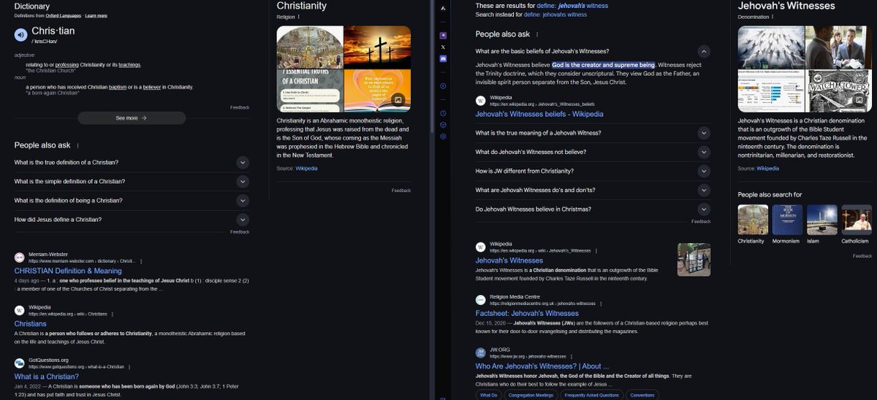Open X (Twitter) icon in sidebar
Image resolution: width=877 pixels, height=400 pixels.
coord(443,46)
